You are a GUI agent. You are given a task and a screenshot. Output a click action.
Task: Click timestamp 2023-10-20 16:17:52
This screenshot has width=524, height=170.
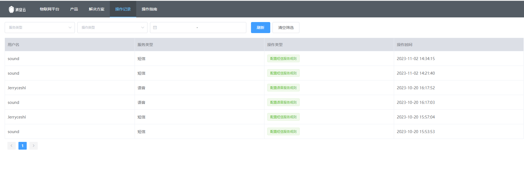tap(416, 88)
